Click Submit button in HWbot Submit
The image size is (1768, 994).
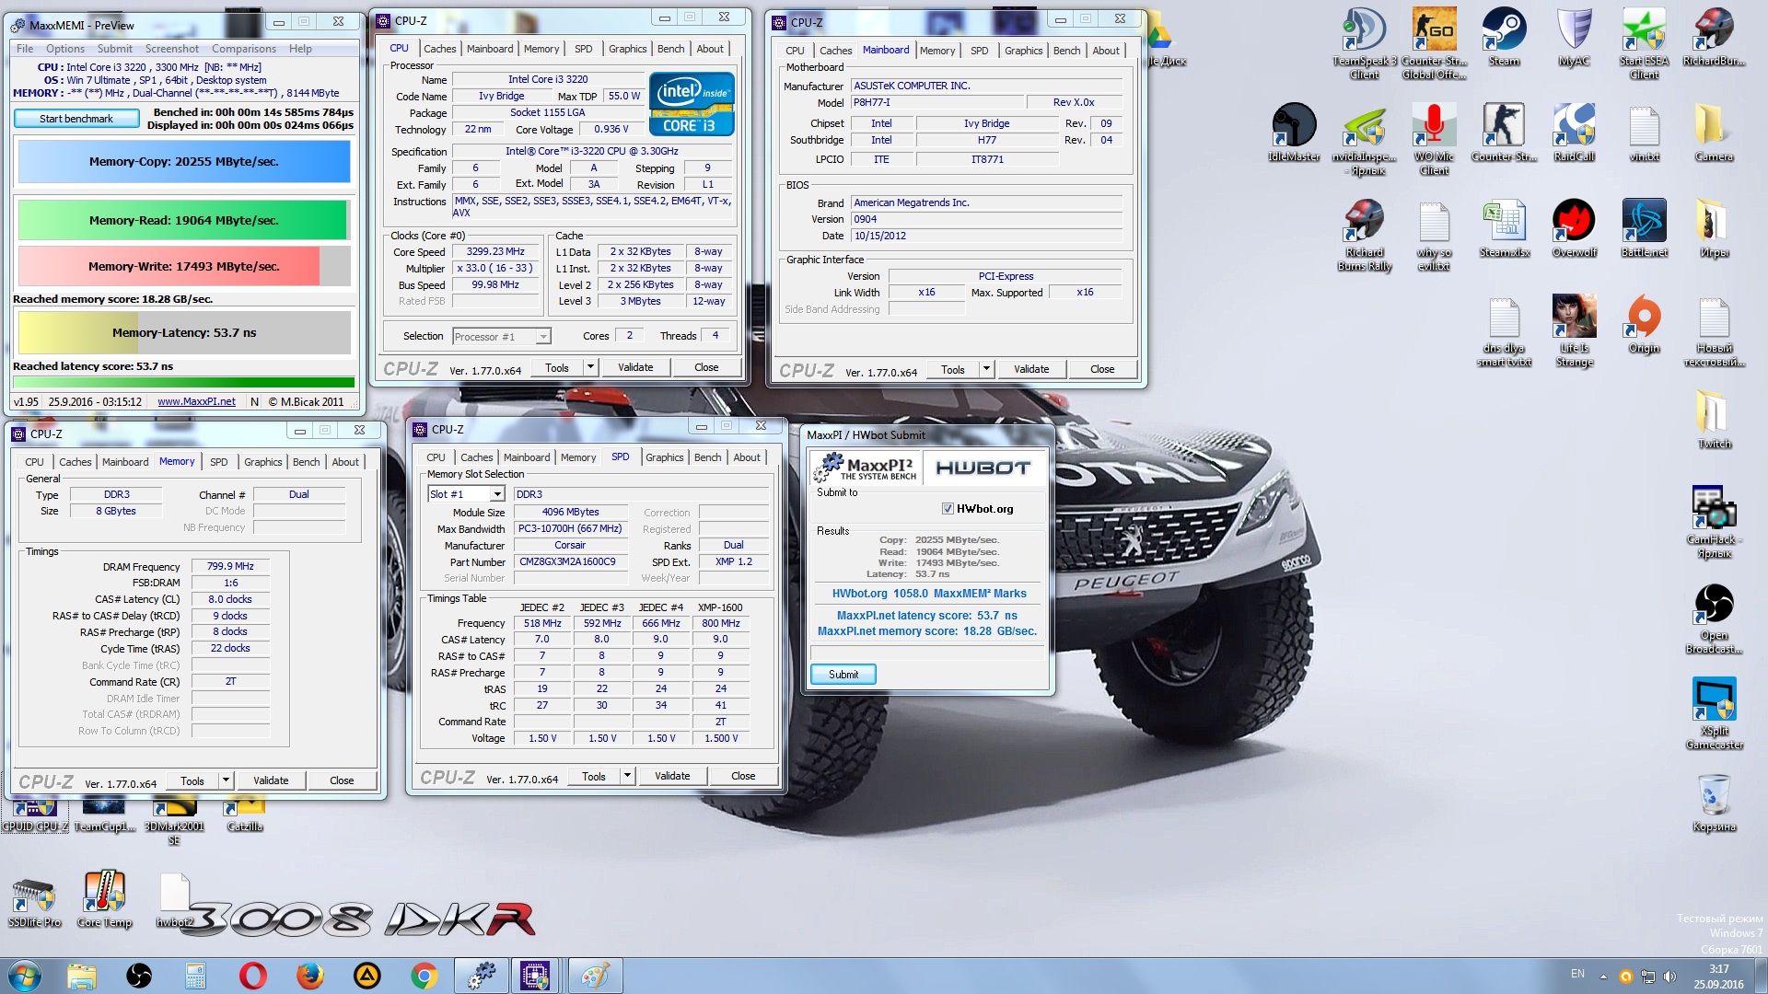843,675
